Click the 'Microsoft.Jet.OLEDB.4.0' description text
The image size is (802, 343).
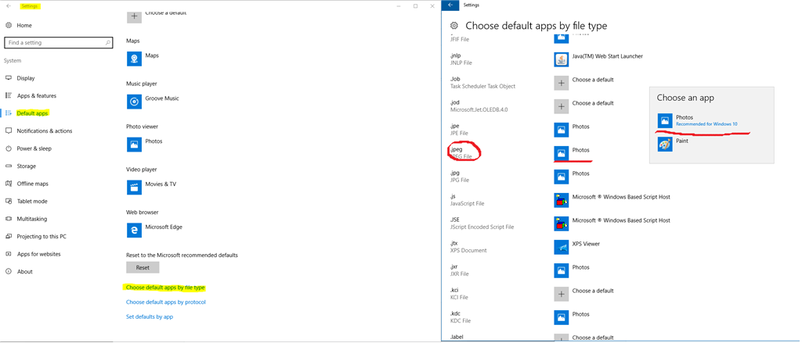479,109
